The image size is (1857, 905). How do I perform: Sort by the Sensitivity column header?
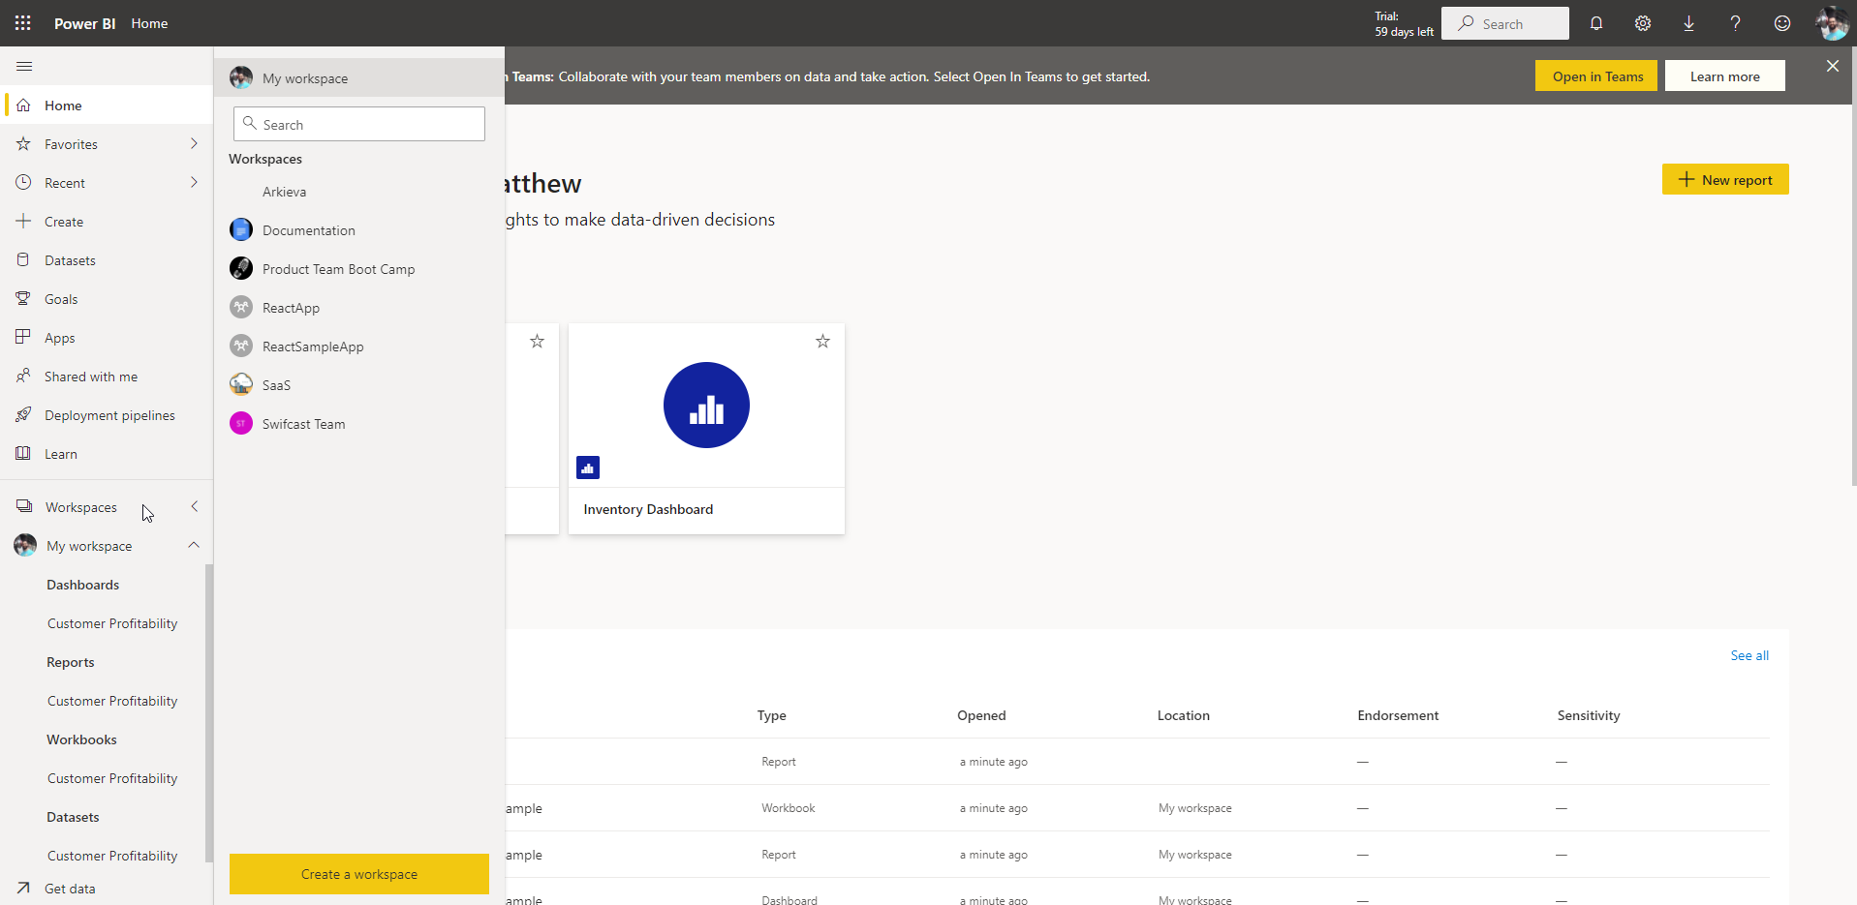1589,715
